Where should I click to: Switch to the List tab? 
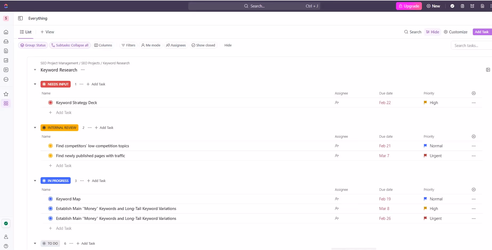[26, 32]
